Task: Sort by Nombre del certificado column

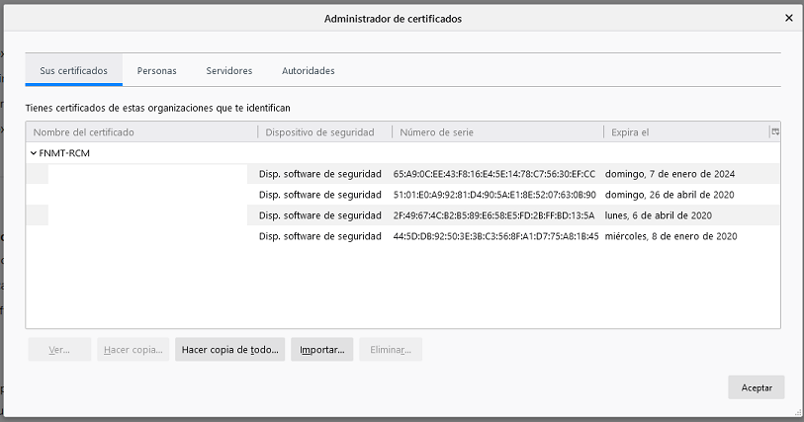Action: pyautogui.click(x=141, y=132)
